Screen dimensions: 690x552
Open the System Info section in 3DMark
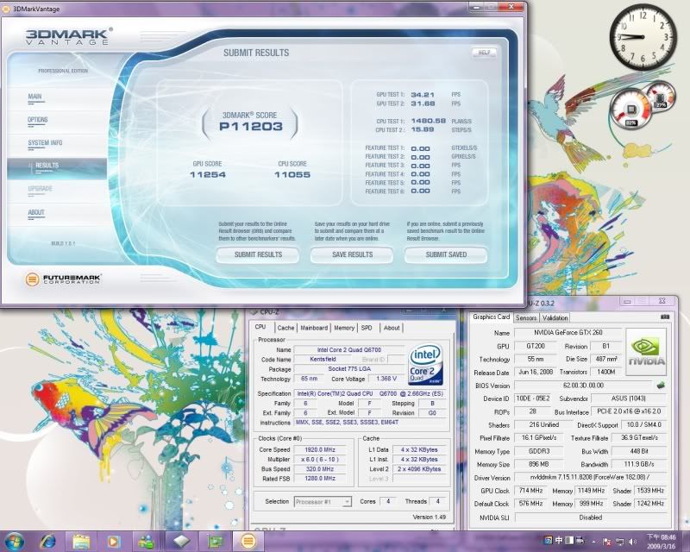45,143
